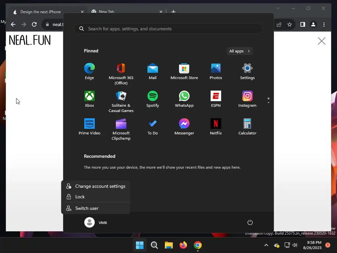Screen dimensions: 337x253
Task: Click the Chrome profile icon
Action: click(x=313, y=24)
